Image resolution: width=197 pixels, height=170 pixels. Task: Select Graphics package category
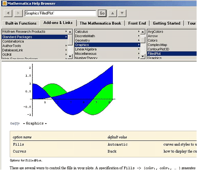coord(107,45)
